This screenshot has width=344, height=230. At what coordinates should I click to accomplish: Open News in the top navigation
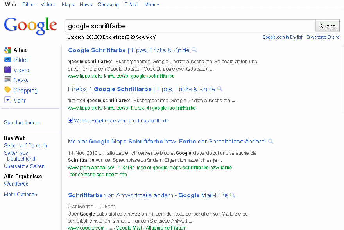pyautogui.click(x=86, y=4)
